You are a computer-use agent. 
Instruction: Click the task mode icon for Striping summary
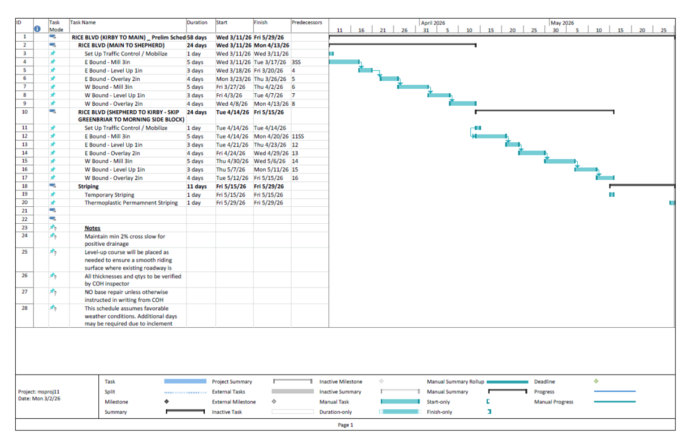point(53,186)
